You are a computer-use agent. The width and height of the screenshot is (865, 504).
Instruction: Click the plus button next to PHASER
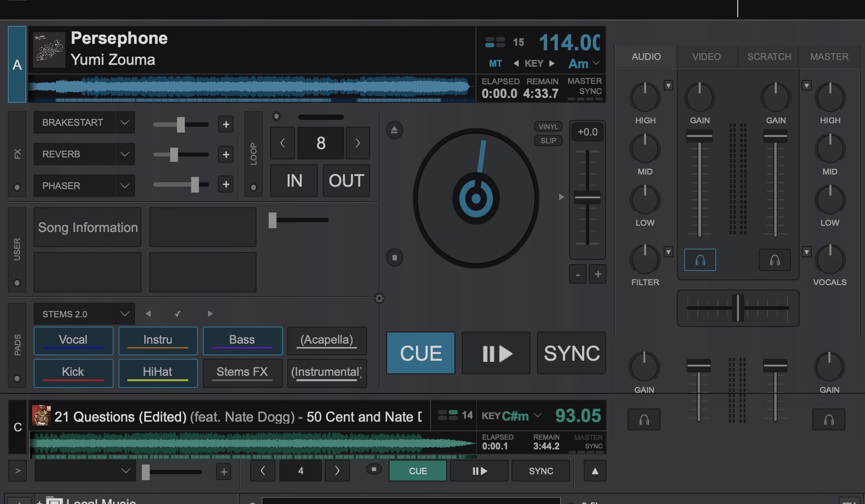[226, 184]
